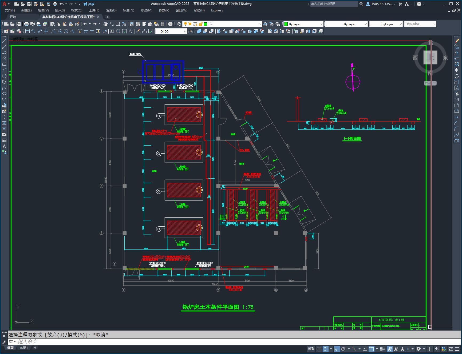The width and height of the screenshot is (462, 354).
Task: Toggle clean screen mode
Action: point(451,349)
